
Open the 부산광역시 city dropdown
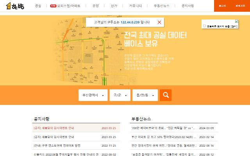point(93,95)
